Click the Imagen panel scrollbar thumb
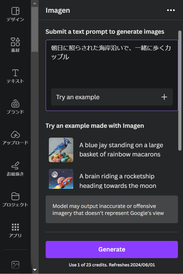The width and height of the screenshot is (183, 274). pos(180,91)
